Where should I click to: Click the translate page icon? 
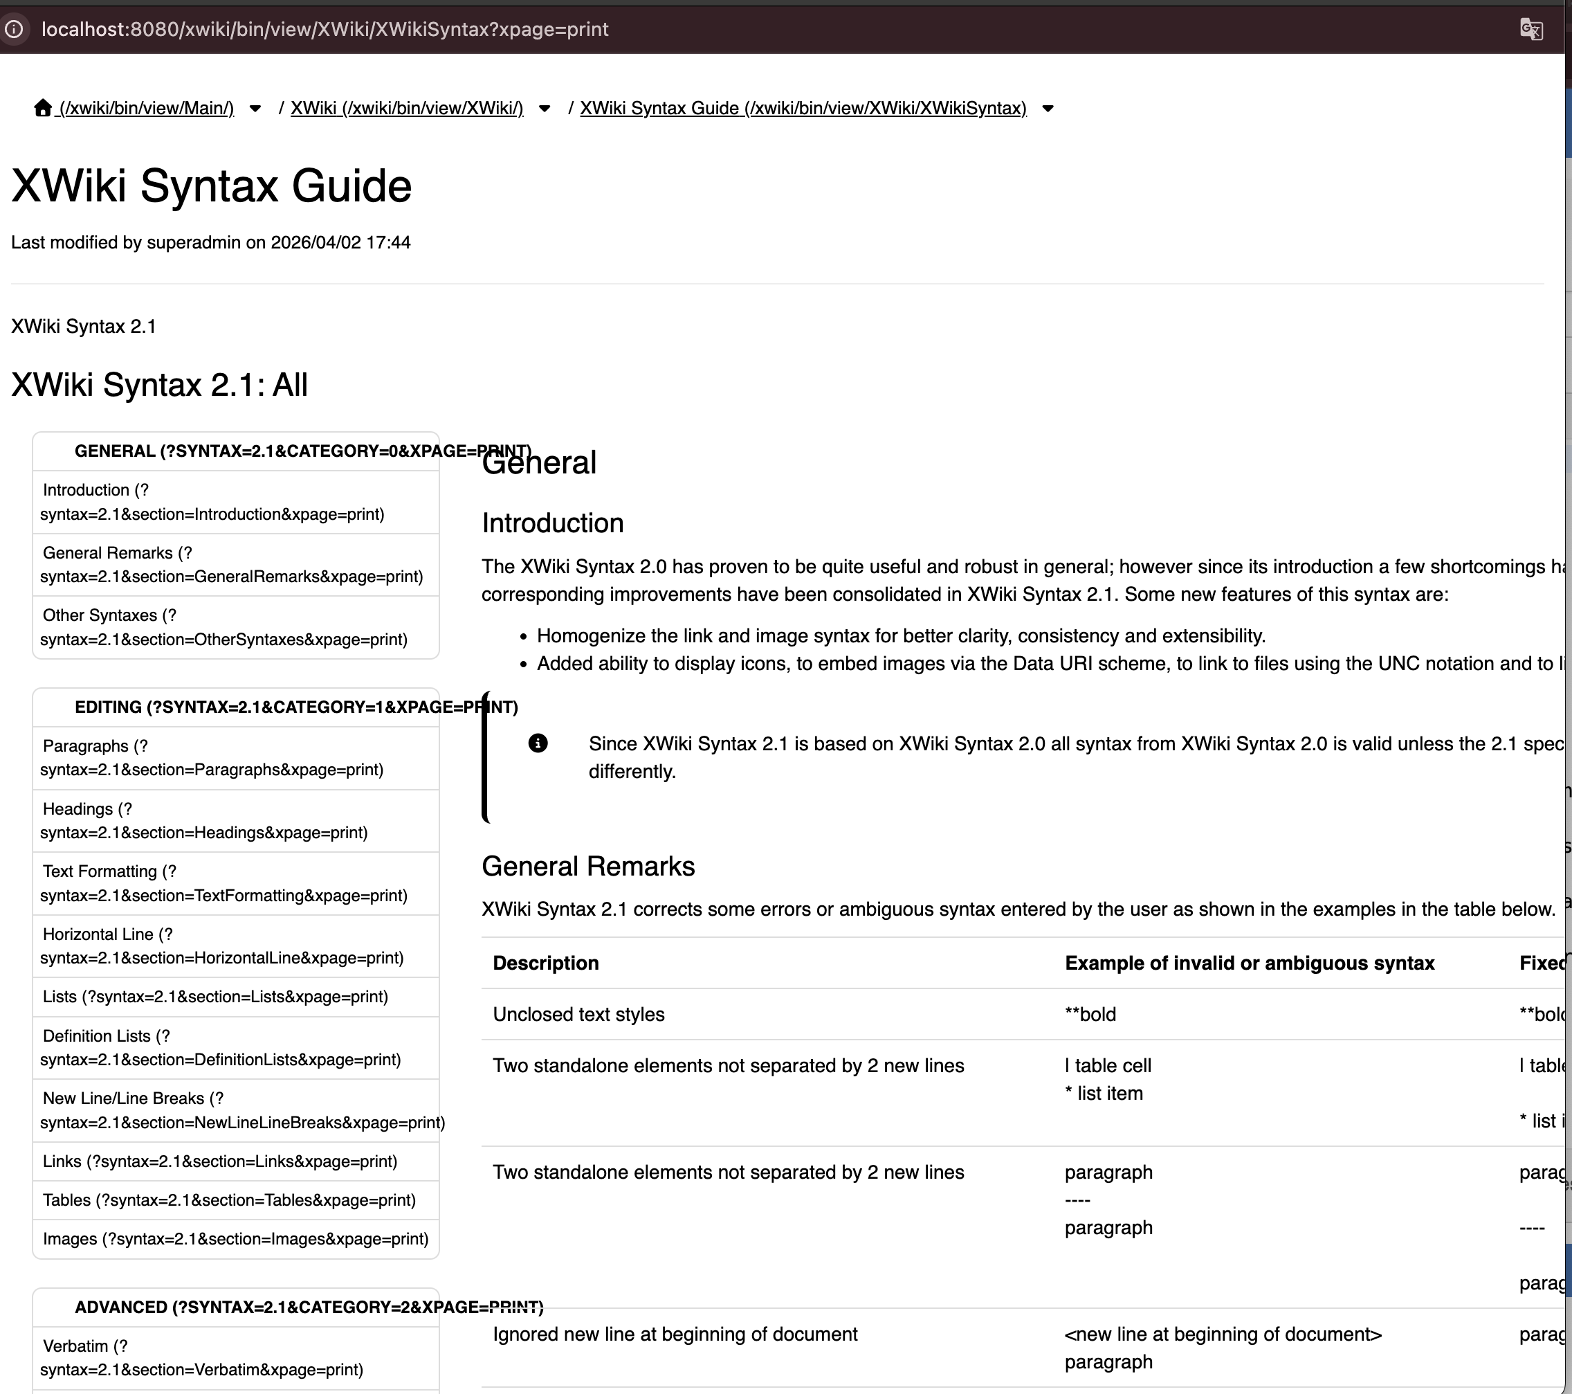click(1530, 29)
